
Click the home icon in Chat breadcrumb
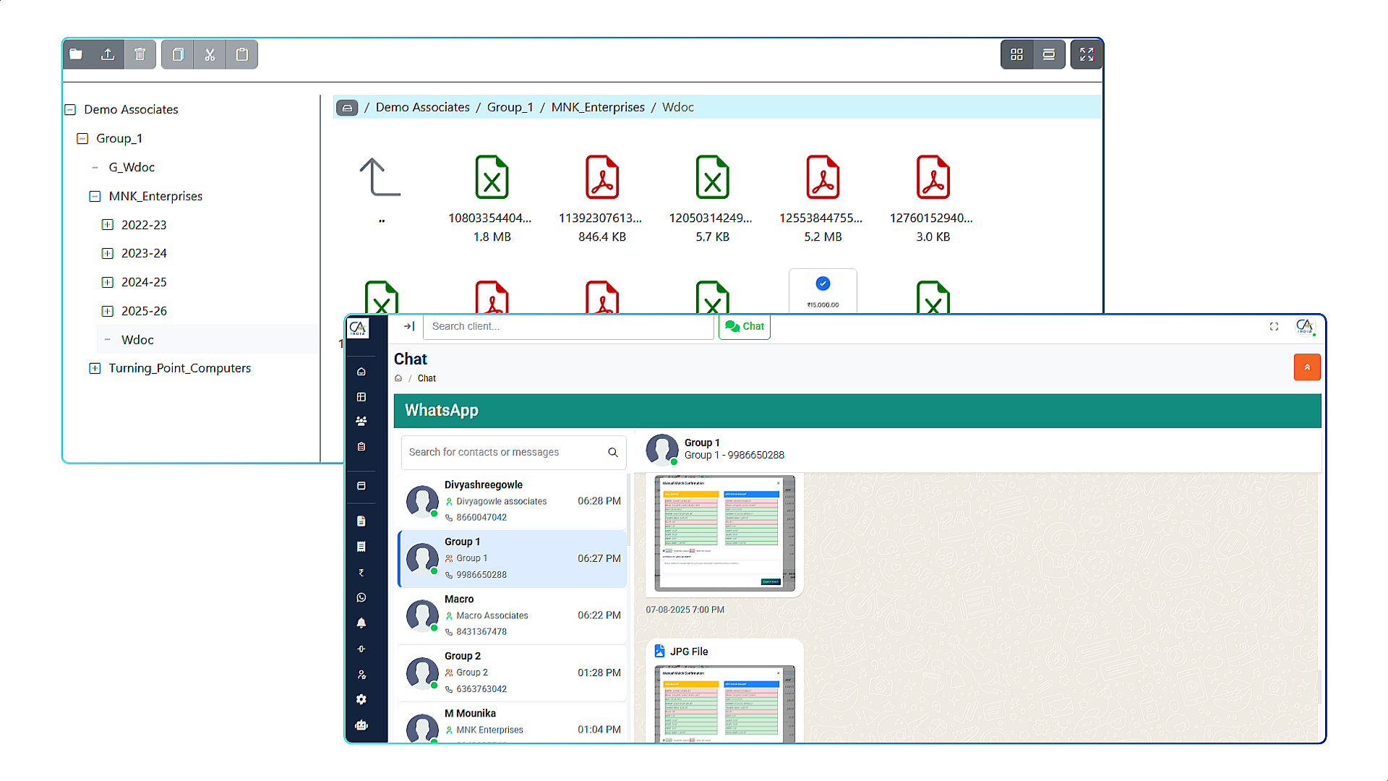[398, 378]
